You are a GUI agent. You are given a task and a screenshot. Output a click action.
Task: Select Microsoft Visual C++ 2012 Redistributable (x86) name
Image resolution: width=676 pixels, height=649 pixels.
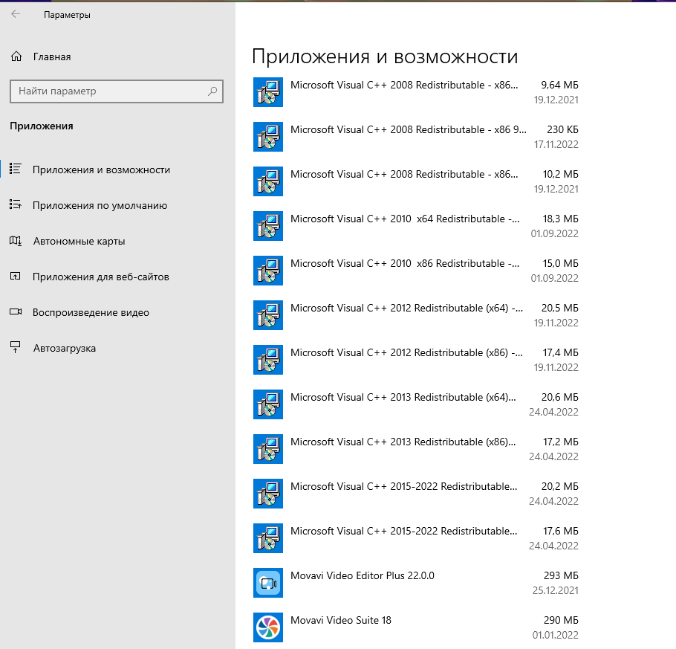pos(406,352)
